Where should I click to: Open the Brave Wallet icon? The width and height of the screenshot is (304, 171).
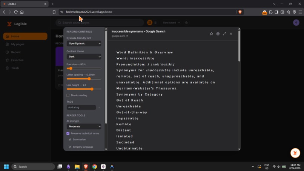click(283, 12)
